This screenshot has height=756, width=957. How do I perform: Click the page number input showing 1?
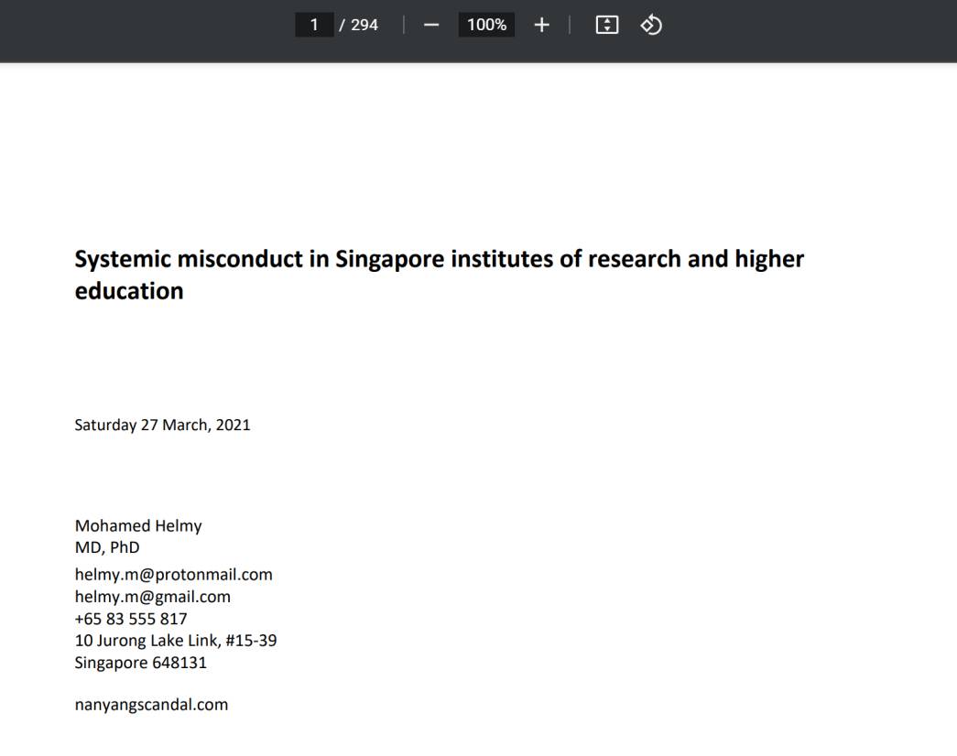(x=314, y=25)
